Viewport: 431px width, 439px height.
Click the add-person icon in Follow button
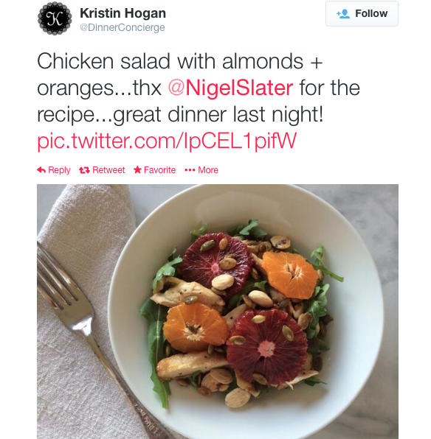click(343, 14)
